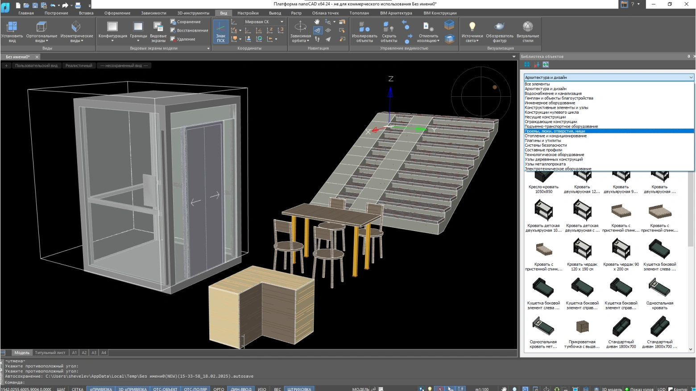Click Сохранение view button
Viewport: 696px width, 391px height.
[186, 22]
